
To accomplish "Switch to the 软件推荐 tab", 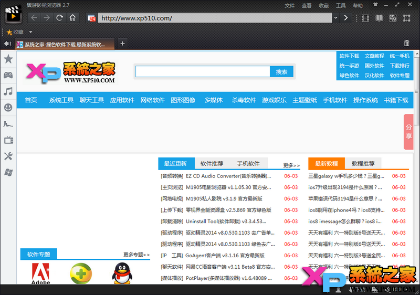I will pyautogui.click(x=212, y=163).
